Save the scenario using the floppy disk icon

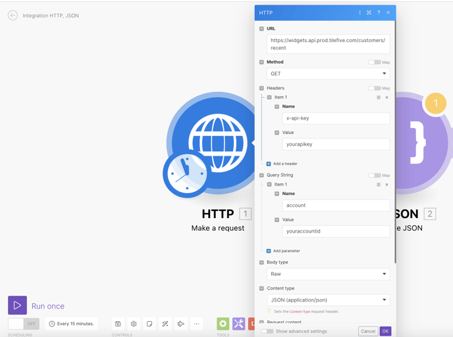point(118,324)
